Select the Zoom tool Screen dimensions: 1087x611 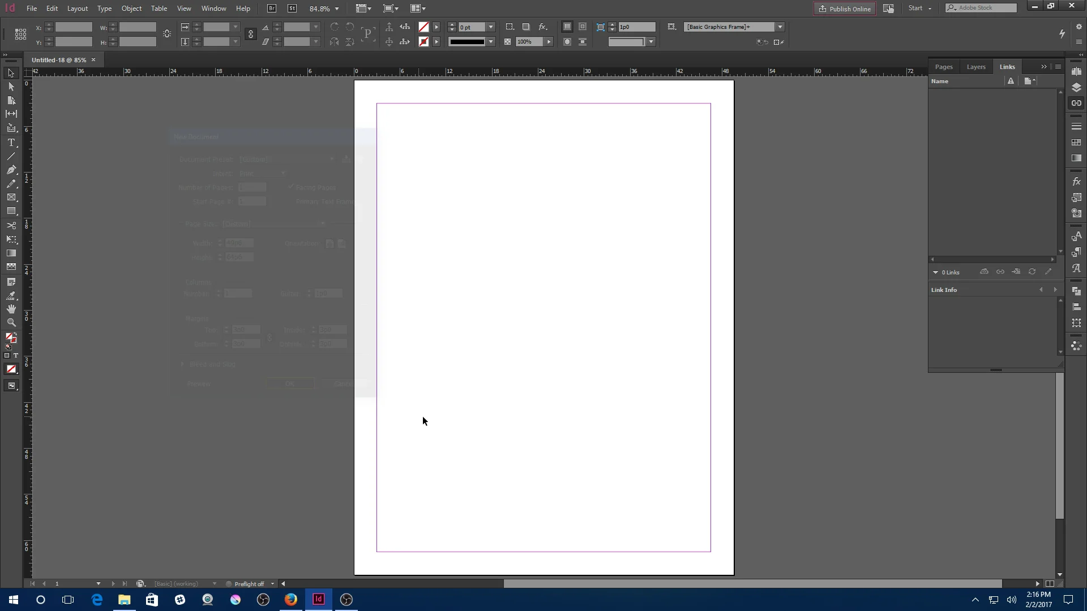pos(11,322)
